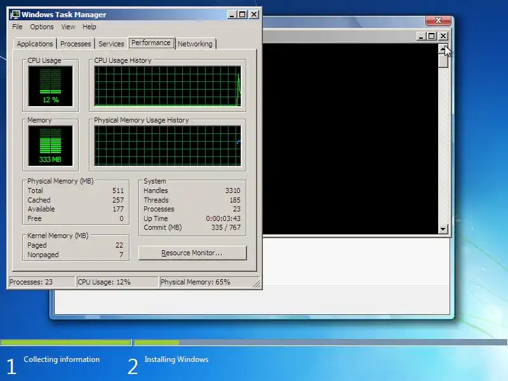Click the Installing Windows progress bar
The height and width of the screenshot is (381, 508).
(321, 342)
